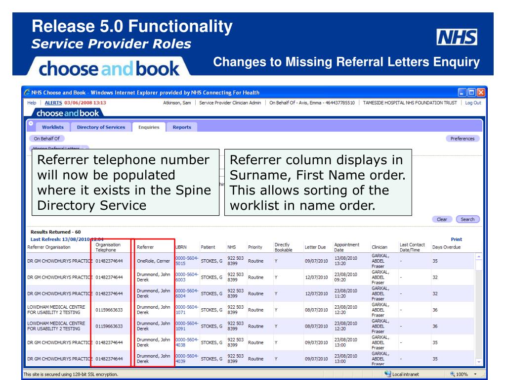Open UBRN link 0000-5604-6003
Screen dimensions: 506x380
[186, 277]
